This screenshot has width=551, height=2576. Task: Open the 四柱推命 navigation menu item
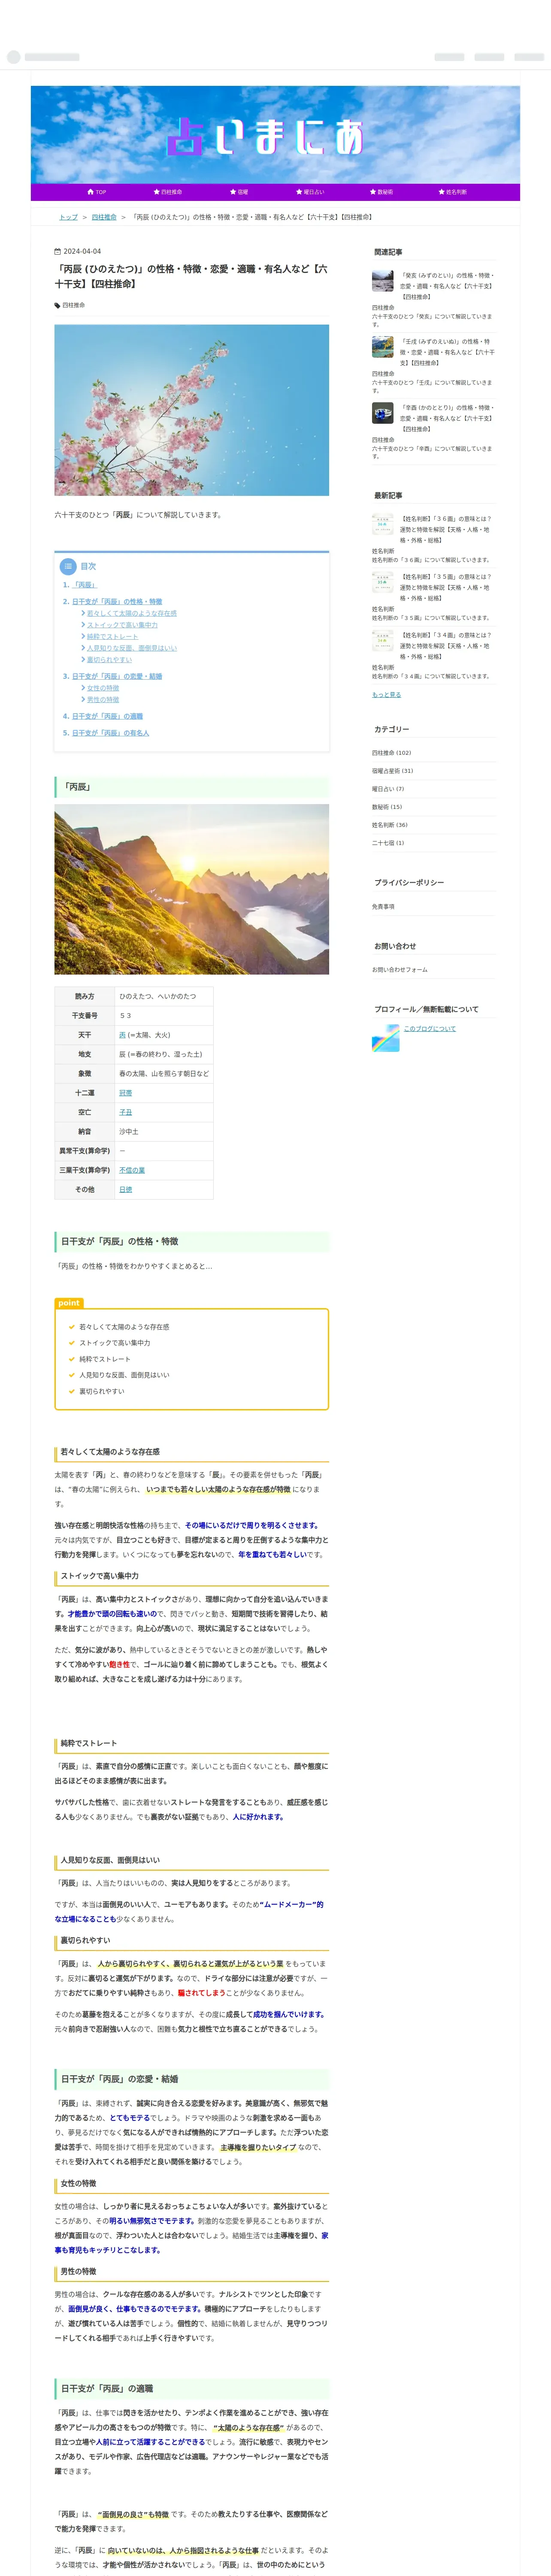(167, 192)
